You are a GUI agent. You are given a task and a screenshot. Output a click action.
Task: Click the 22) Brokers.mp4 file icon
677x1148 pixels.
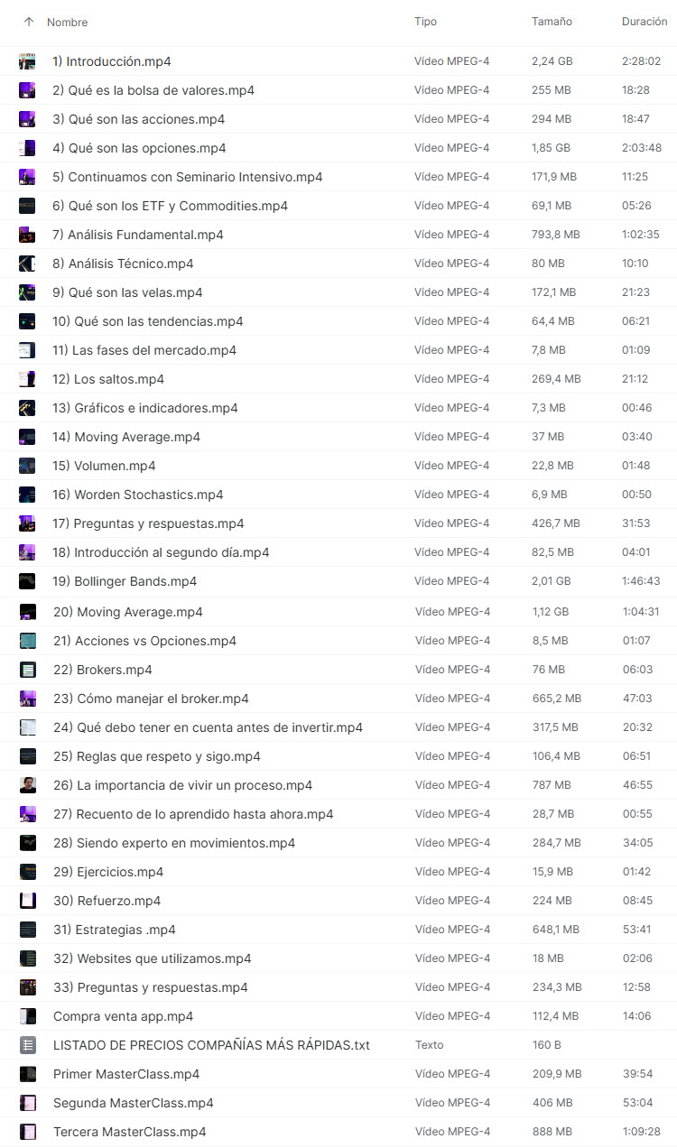[x=28, y=670]
